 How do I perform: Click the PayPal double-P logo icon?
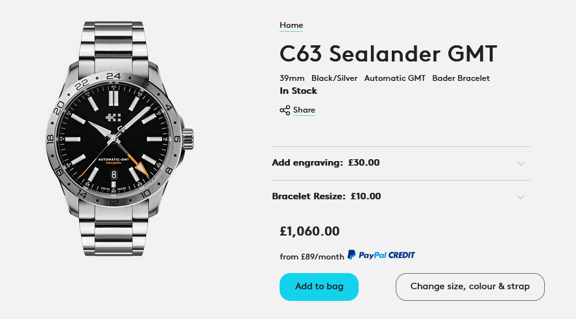coord(352,255)
